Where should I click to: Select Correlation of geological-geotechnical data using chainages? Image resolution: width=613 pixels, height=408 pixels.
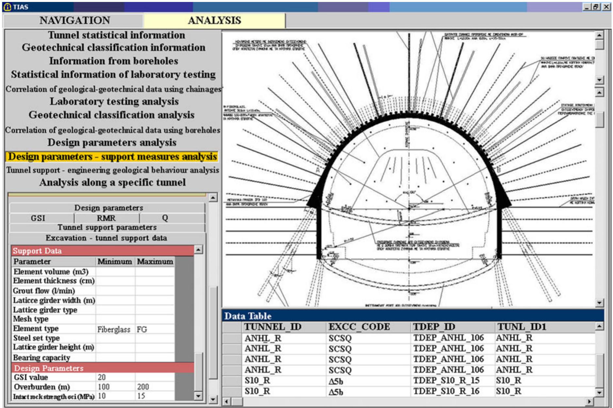click(113, 89)
